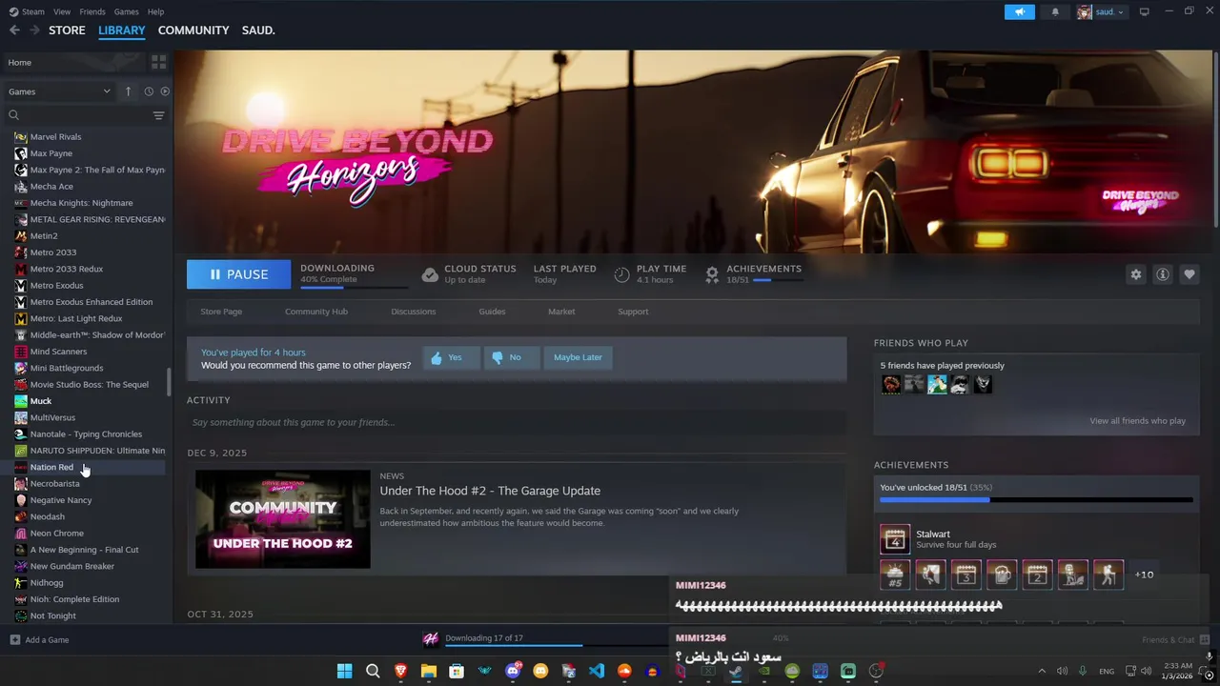
Task: Open the Discussions link
Action: click(x=413, y=312)
